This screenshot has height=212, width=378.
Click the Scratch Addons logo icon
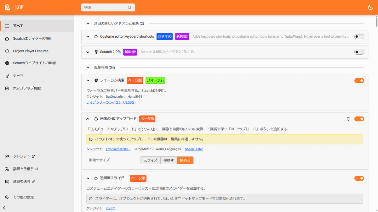click(x=7, y=7)
